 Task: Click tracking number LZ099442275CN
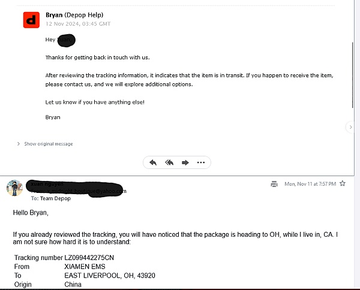(x=89, y=258)
